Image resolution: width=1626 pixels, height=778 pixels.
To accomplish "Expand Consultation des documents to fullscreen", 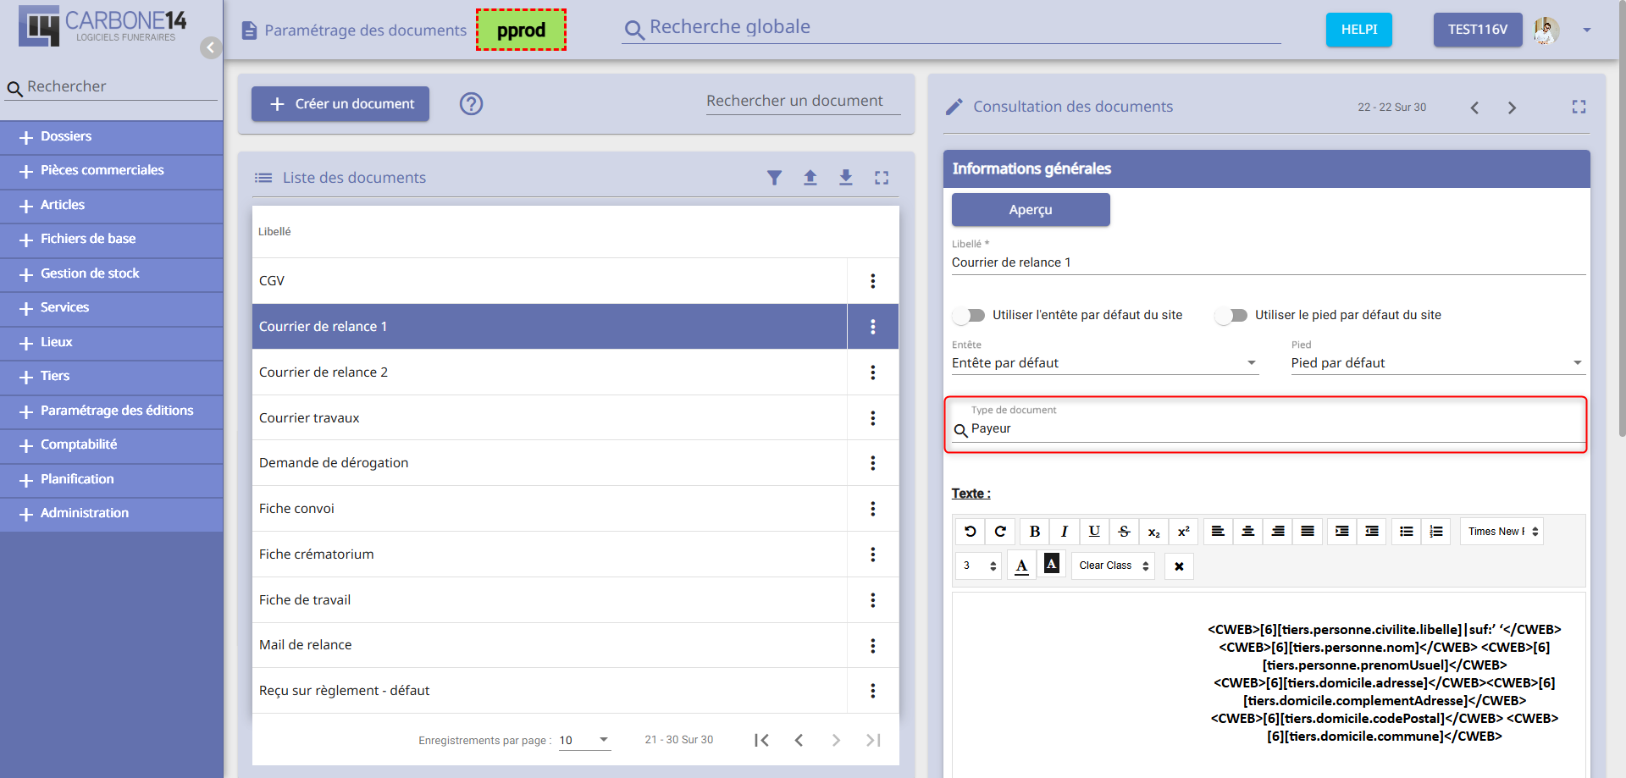I will point(1579,107).
